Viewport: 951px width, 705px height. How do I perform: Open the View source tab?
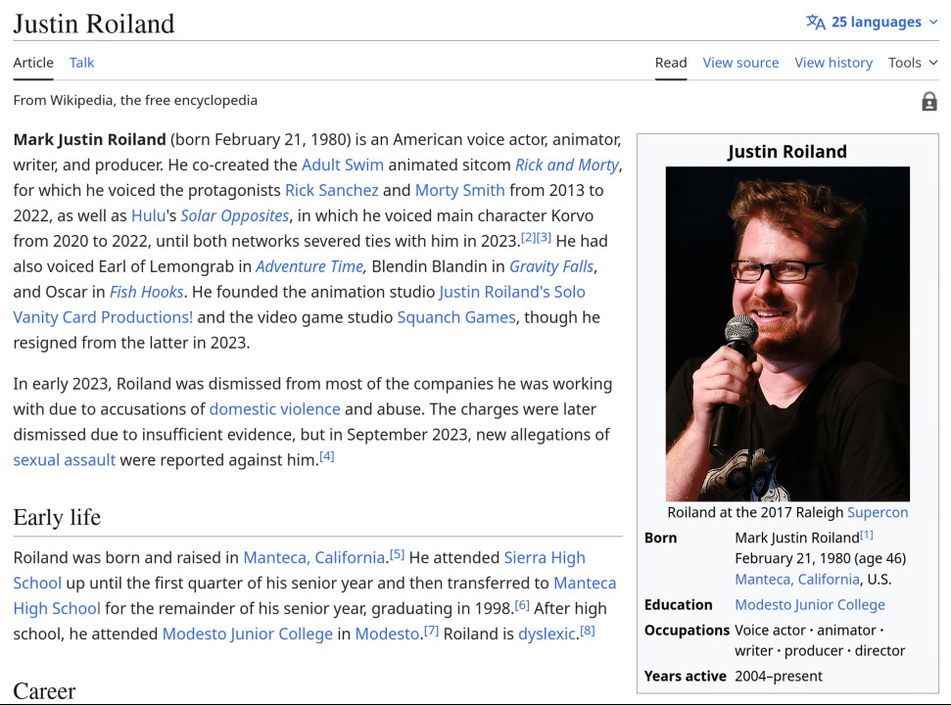pos(740,63)
